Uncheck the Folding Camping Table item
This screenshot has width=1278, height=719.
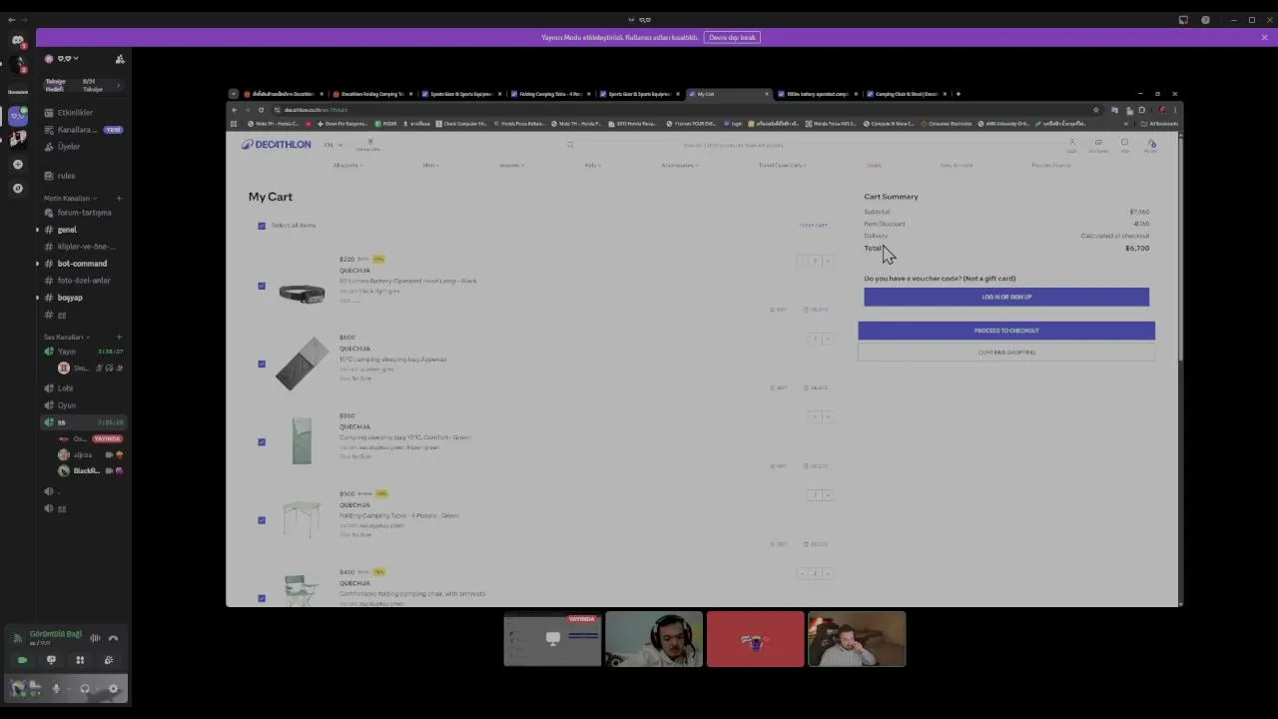(x=262, y=520)
